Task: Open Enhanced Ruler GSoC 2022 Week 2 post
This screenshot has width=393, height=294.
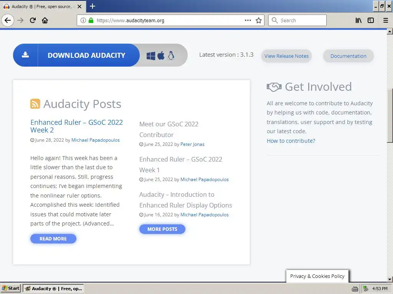Action: tap(76, 126)
